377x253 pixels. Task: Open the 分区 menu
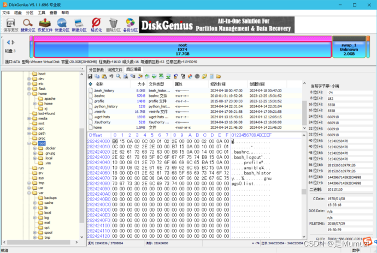point(30,13)
